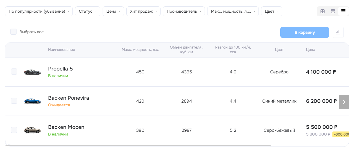Click the right chevron arrow on table
The width and height of the screenshot is (355, 152).
pos(344,102)
